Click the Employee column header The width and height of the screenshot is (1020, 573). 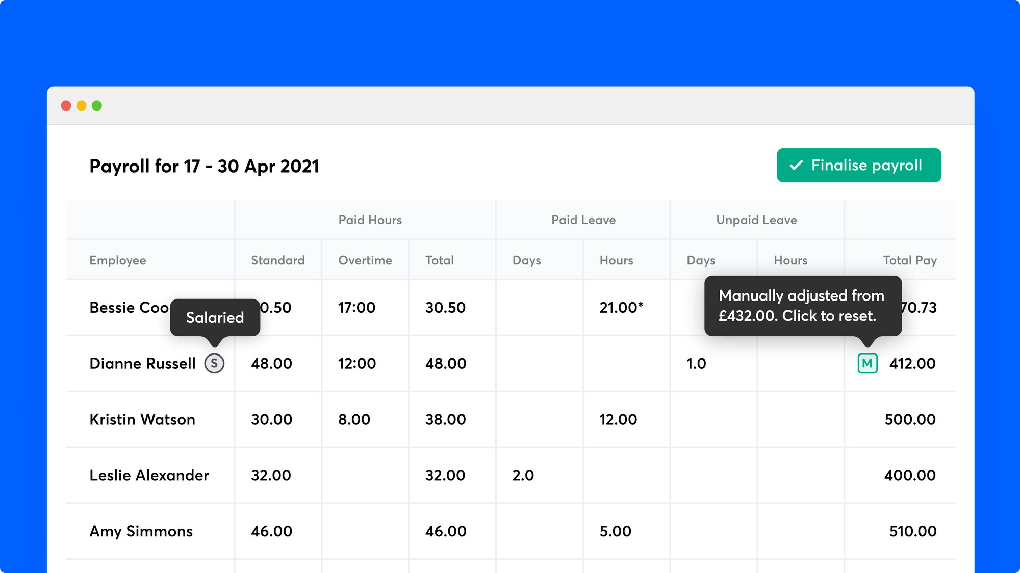(x=118, y=260)
